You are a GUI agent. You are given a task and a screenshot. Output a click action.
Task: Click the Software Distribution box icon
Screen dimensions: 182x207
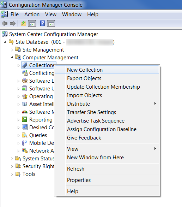pyautogui.click(x=25, y=81)
